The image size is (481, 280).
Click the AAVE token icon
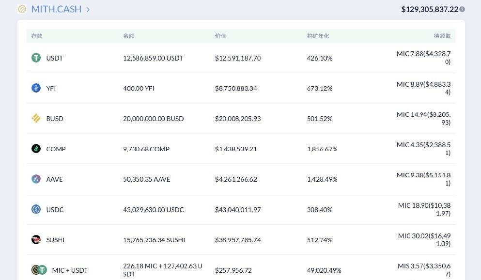pos(36,179)
